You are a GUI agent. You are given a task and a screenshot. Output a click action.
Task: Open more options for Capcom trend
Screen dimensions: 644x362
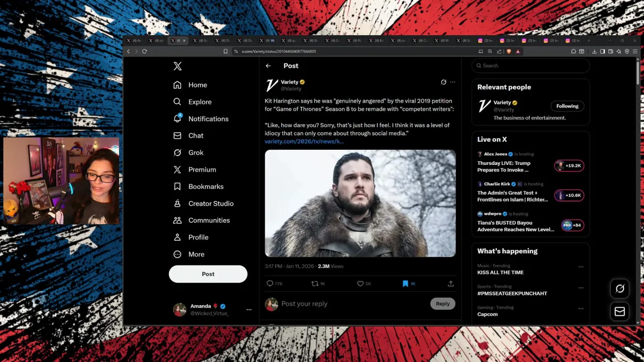click(581, 308)
